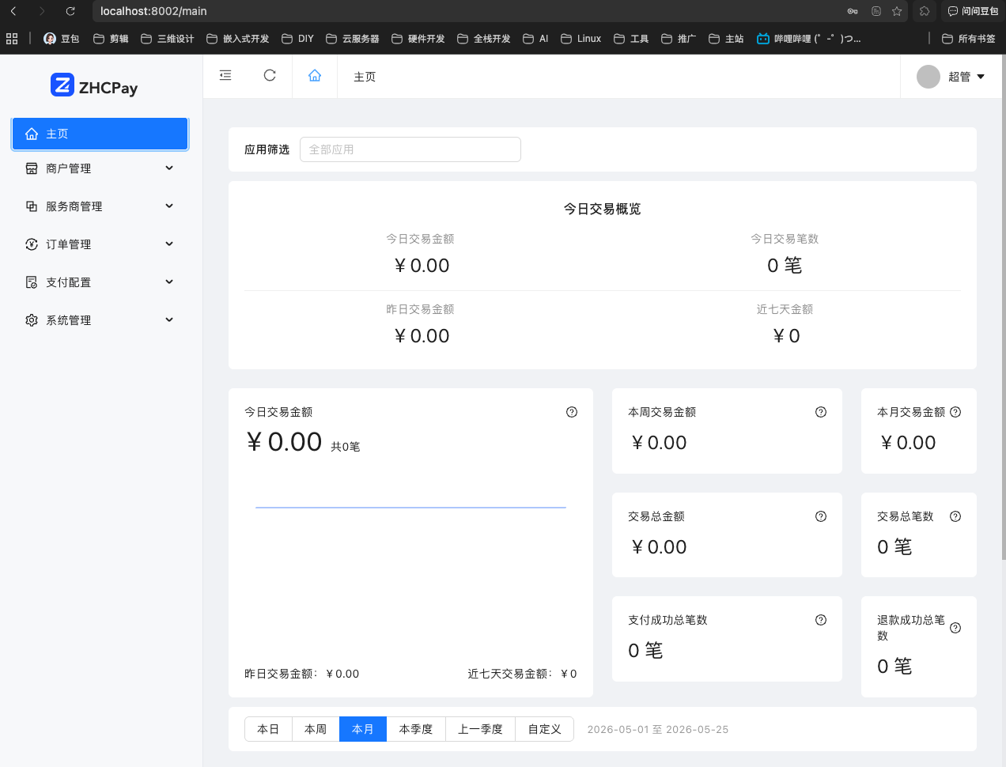Expand 订单管理 menu chevron

tap(169, 244)
